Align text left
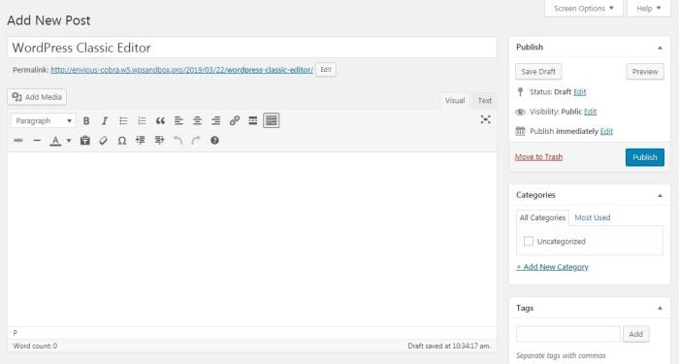Image resolution: width=679 pixels, height=364 pixels. click(178, 121)
